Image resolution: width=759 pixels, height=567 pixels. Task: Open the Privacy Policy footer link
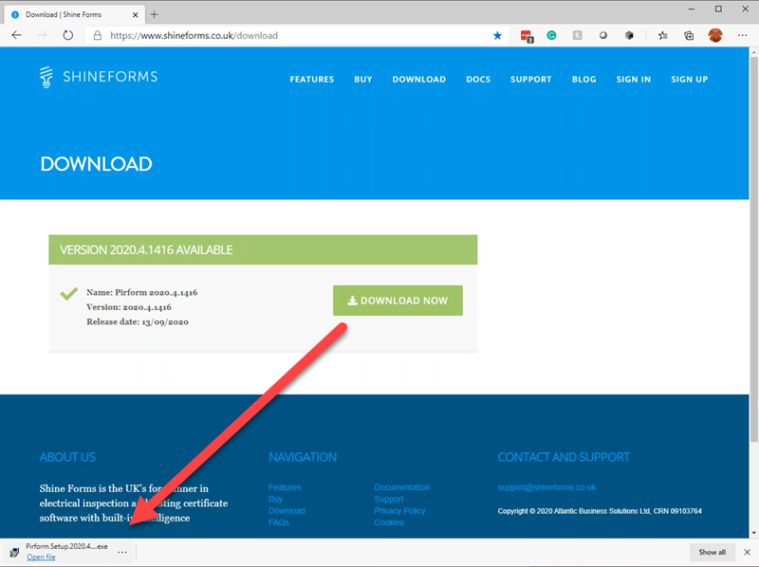(401, 511)
